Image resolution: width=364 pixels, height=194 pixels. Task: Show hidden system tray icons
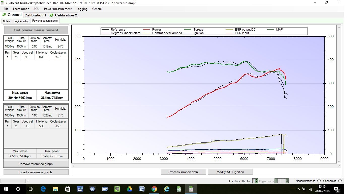pyautogui.click(x=298, y=189)
